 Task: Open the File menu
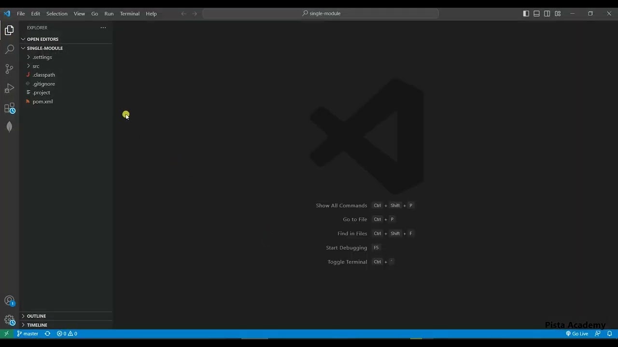[21, 13]
